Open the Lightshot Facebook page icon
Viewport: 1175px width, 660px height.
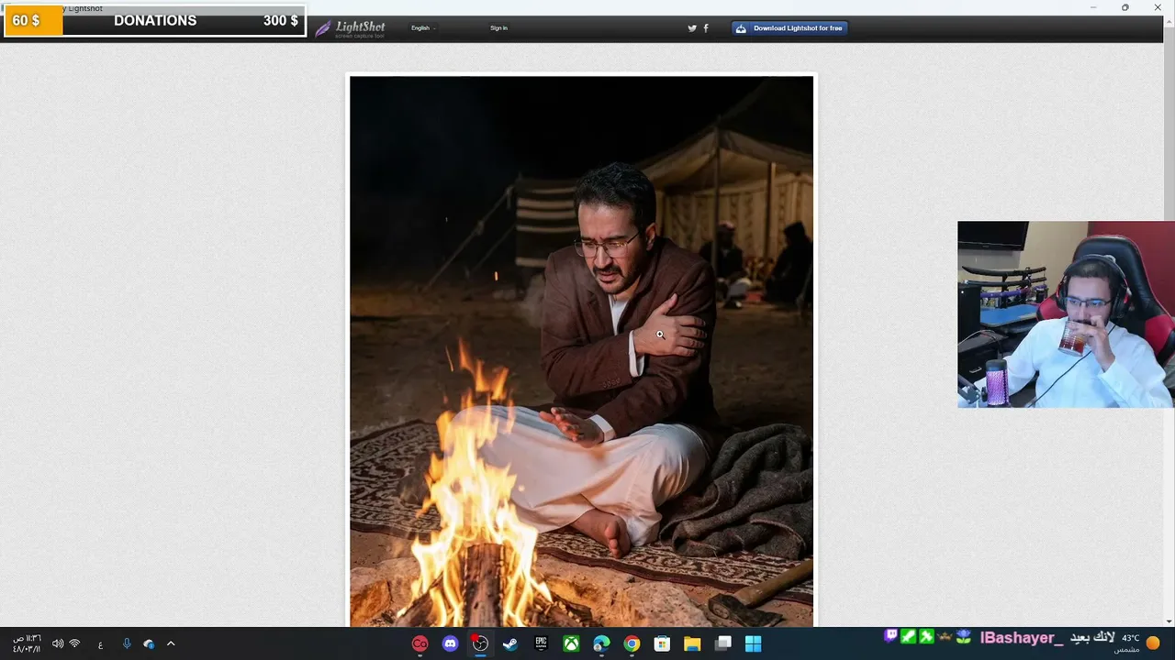(x=706, y=28)
